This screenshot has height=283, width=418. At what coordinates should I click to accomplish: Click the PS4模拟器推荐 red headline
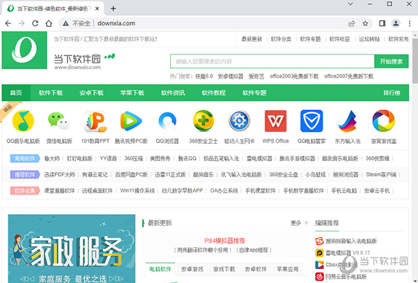(x=225, y=241)
